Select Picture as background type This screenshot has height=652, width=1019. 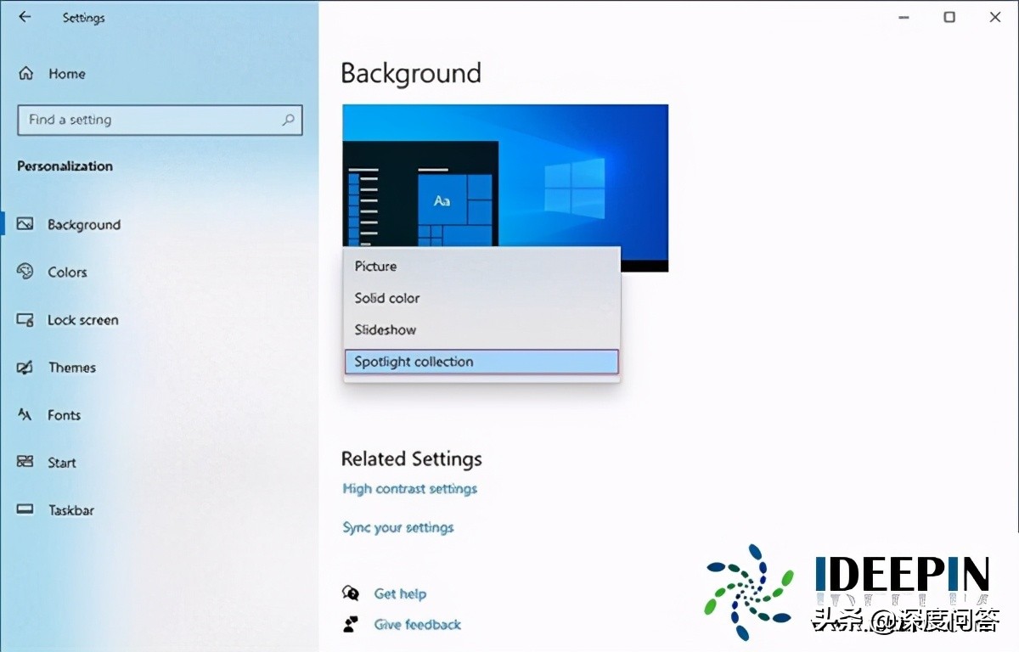coord(374,266)
